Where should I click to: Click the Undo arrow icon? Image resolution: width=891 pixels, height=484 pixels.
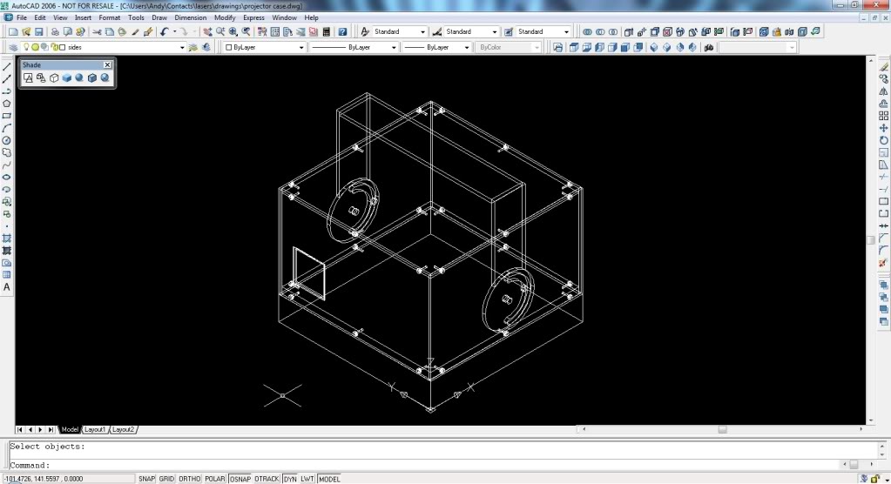coord(164,32)
